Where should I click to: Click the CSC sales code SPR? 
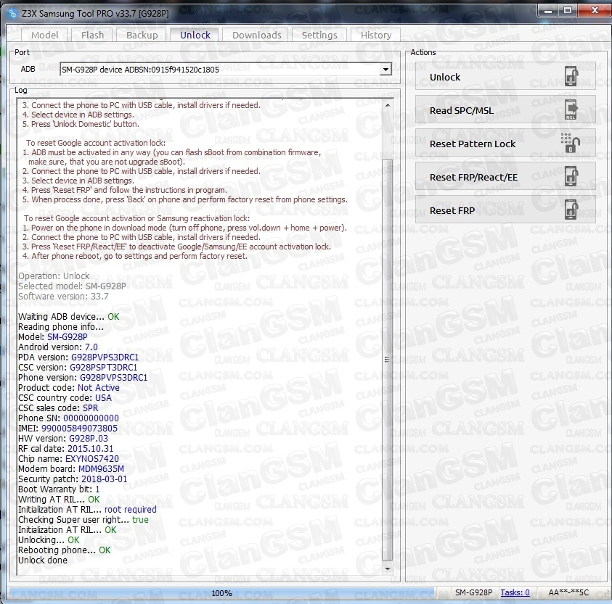[x=91, y=408]
